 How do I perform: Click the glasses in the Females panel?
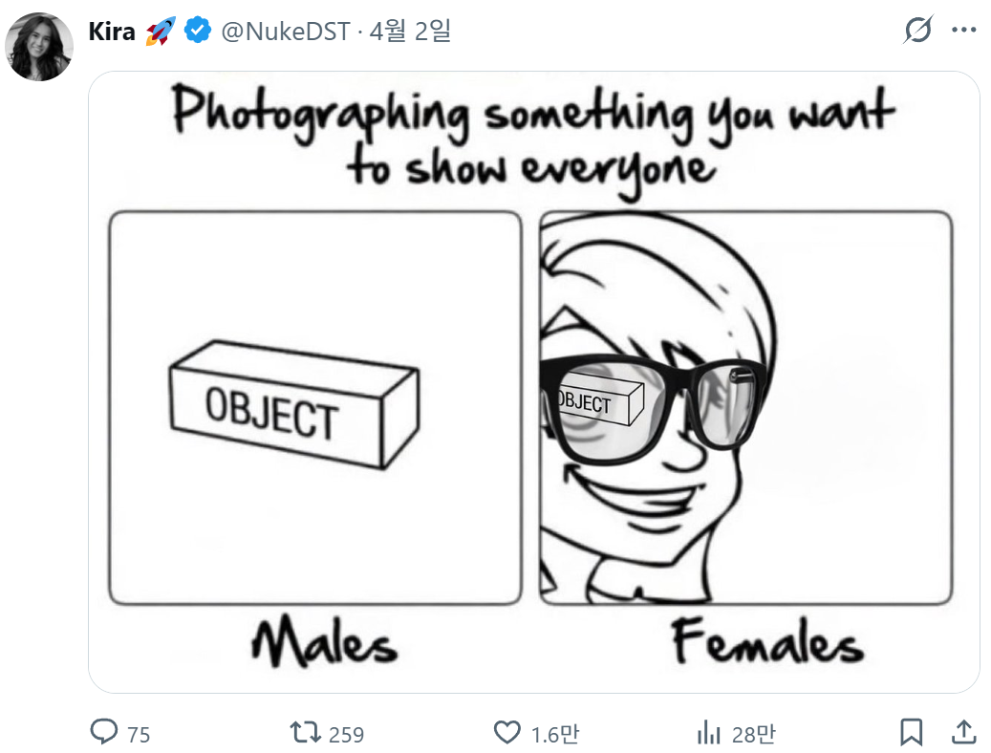coord(650,401)
